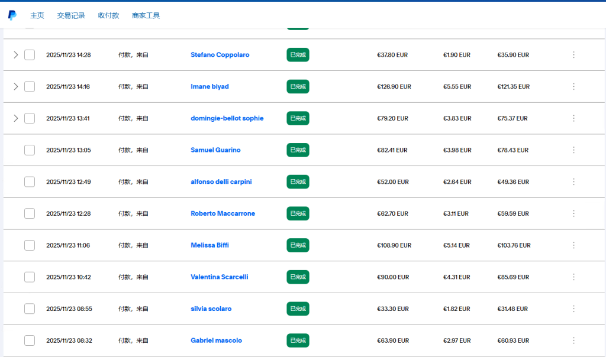Viewport: 606px width, 357px height.
Task: Open row options for Gabriel mascolo transaction
Action: [573, 340]
